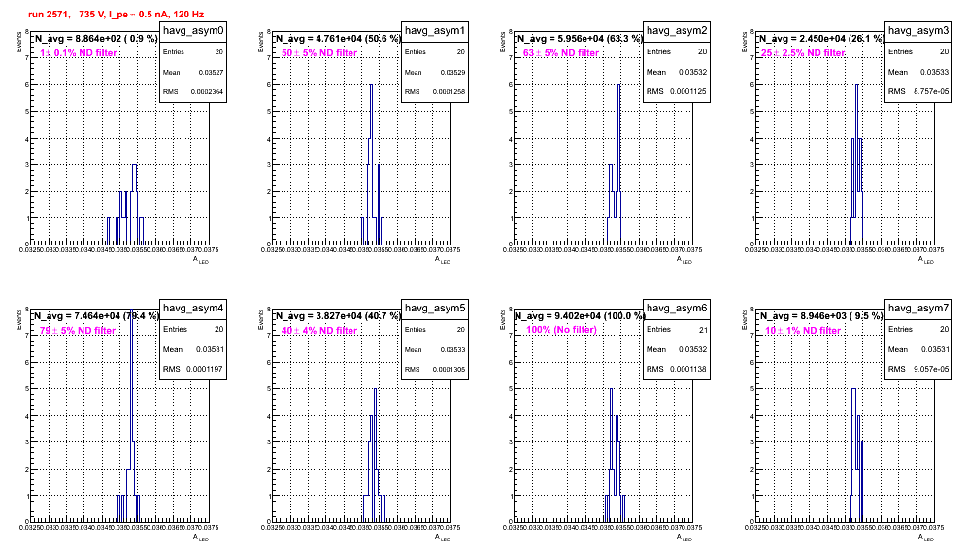Click the N_avg = 3.827e+04 label
The height and width of the screenshot is (555, 967).
(x=337, y=315)
